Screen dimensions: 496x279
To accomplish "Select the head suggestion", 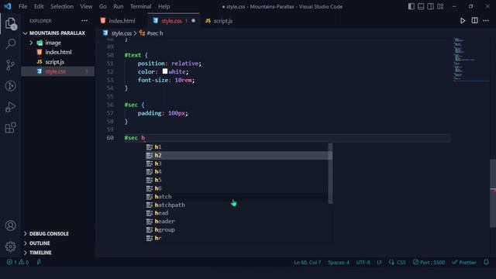I will pyautogui.click(x=236, y=213).
